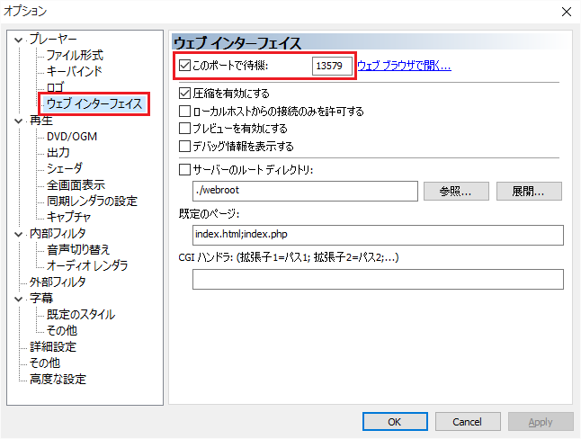Confirm settings with the OK button
581x439 pixels.
click(394, 421)
